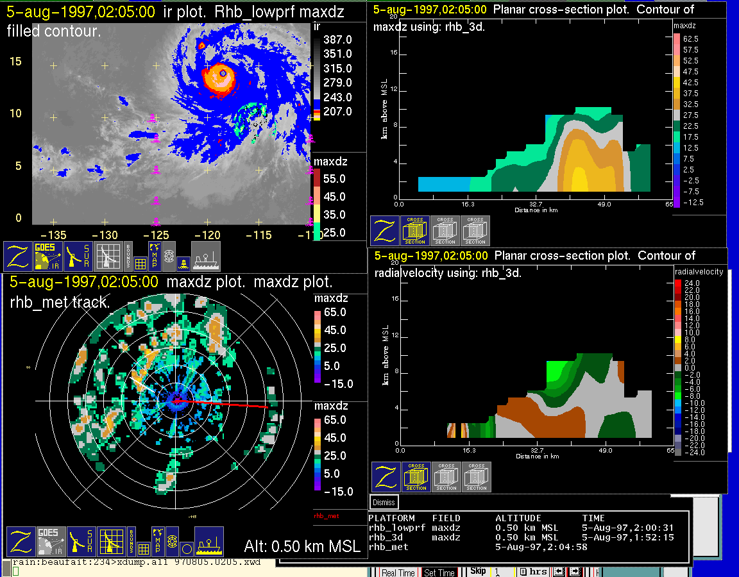
Task: Click the last grey SECTION icon under the radial velocity plot
Action: pos(477,477)
